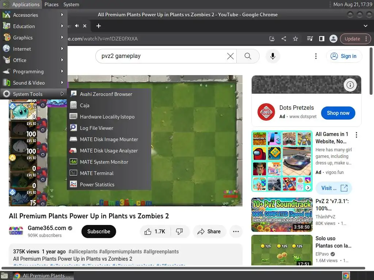Bookmark this page with the star
The width and height of the screenshot is (374, 280).
tap(295, 39)
